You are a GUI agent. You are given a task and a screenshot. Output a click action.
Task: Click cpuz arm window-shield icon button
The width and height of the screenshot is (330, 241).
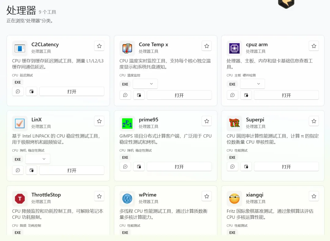pos(246,95)
